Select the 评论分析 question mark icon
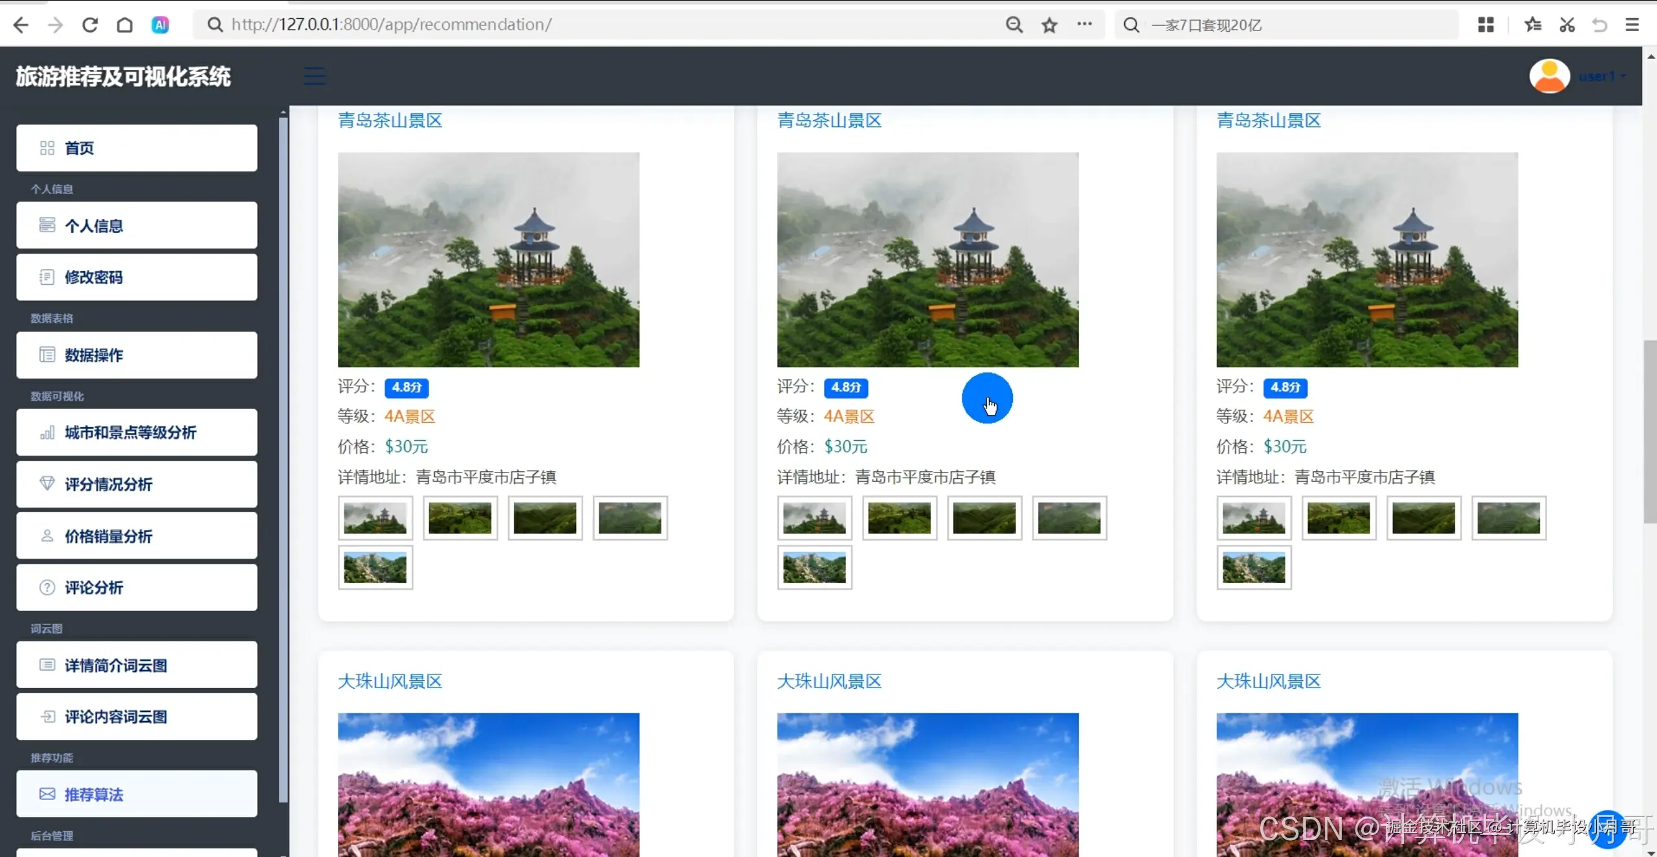This screenshot has width=1657, height=857. (x=46, y=587)
